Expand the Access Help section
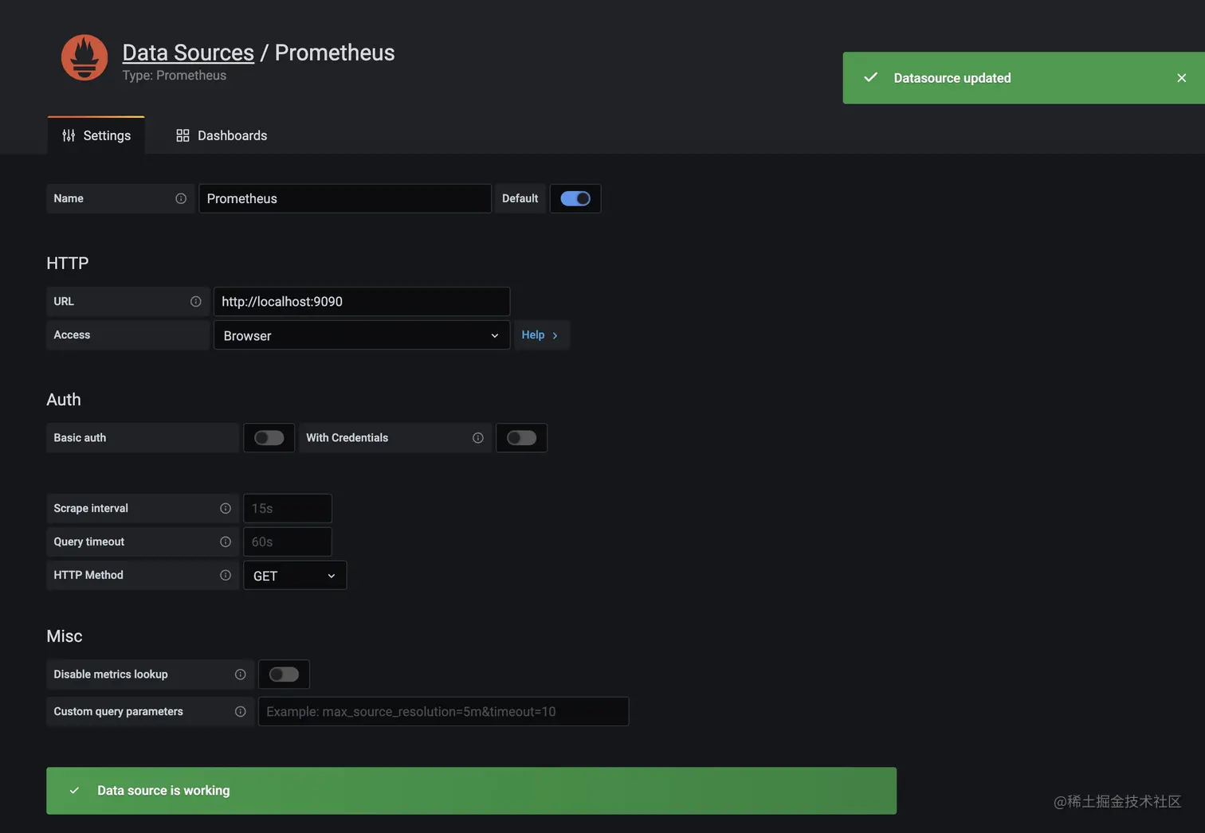This screenshot has height=833, width=1205. click(x=540, y=335)
